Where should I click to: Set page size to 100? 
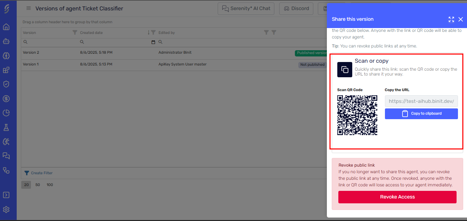click(50, 185)
